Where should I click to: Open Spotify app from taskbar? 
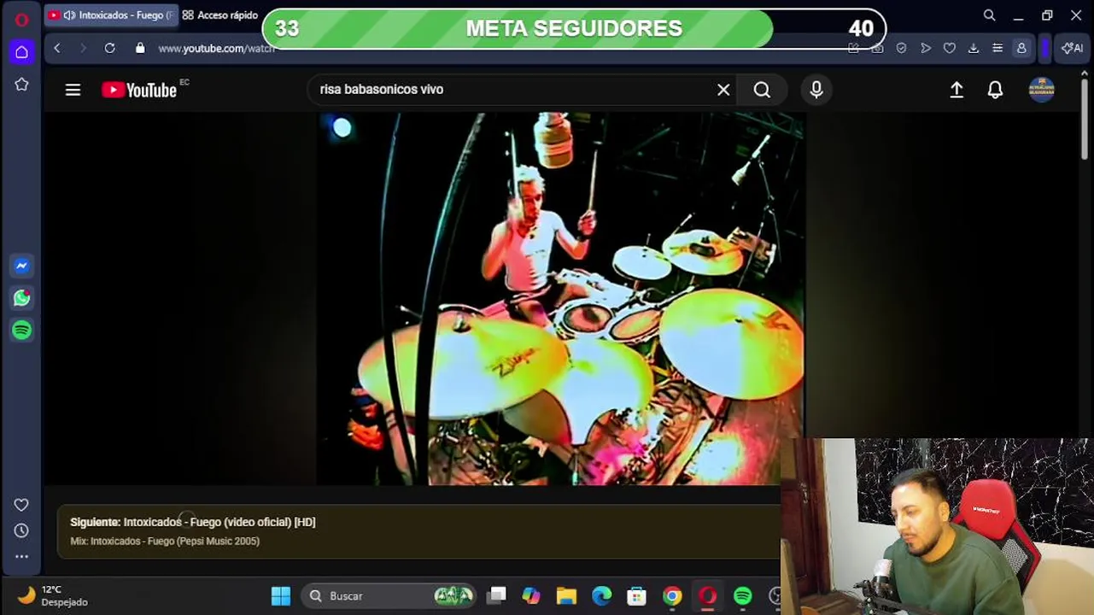(743, 596)
